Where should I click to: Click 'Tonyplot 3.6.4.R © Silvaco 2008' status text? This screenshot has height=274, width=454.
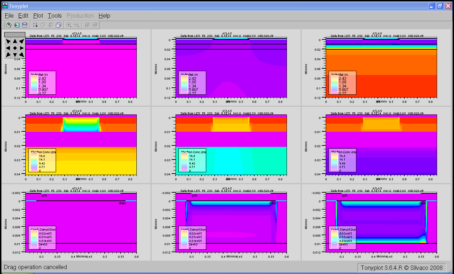(401, 268)
